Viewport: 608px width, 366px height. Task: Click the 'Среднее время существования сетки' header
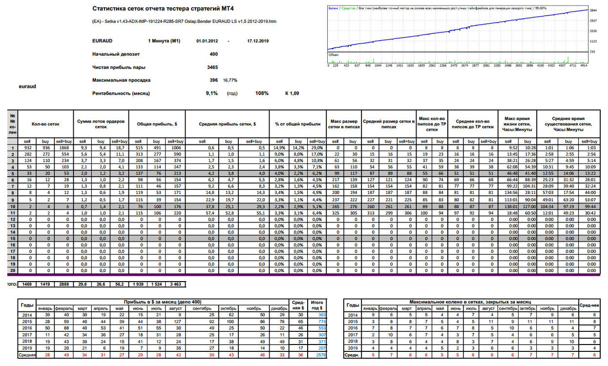pyautogui.click(x=569, y=124)
